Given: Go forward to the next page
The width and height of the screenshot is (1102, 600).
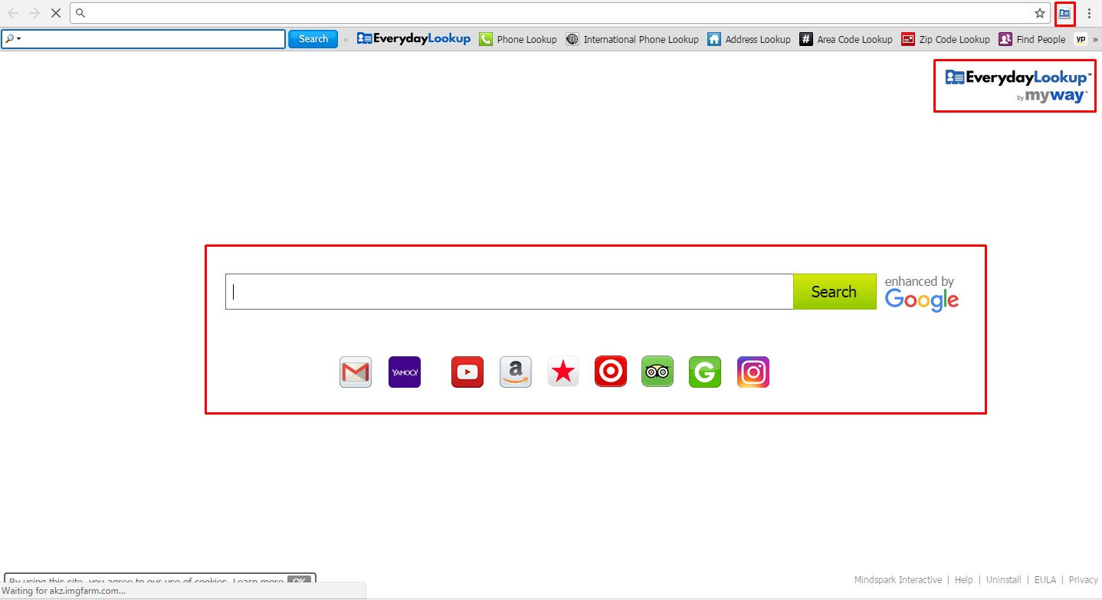Looking at the screenshot, I should [34, 13].
